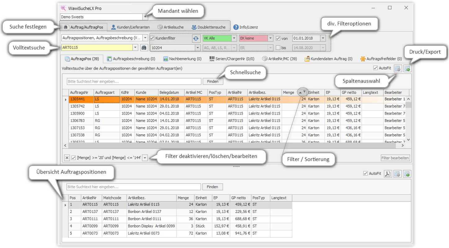The width and height of the screenshot is (449, 248).
Task: Enable the 'bis' date checkbox
Action: coord(278,47)
